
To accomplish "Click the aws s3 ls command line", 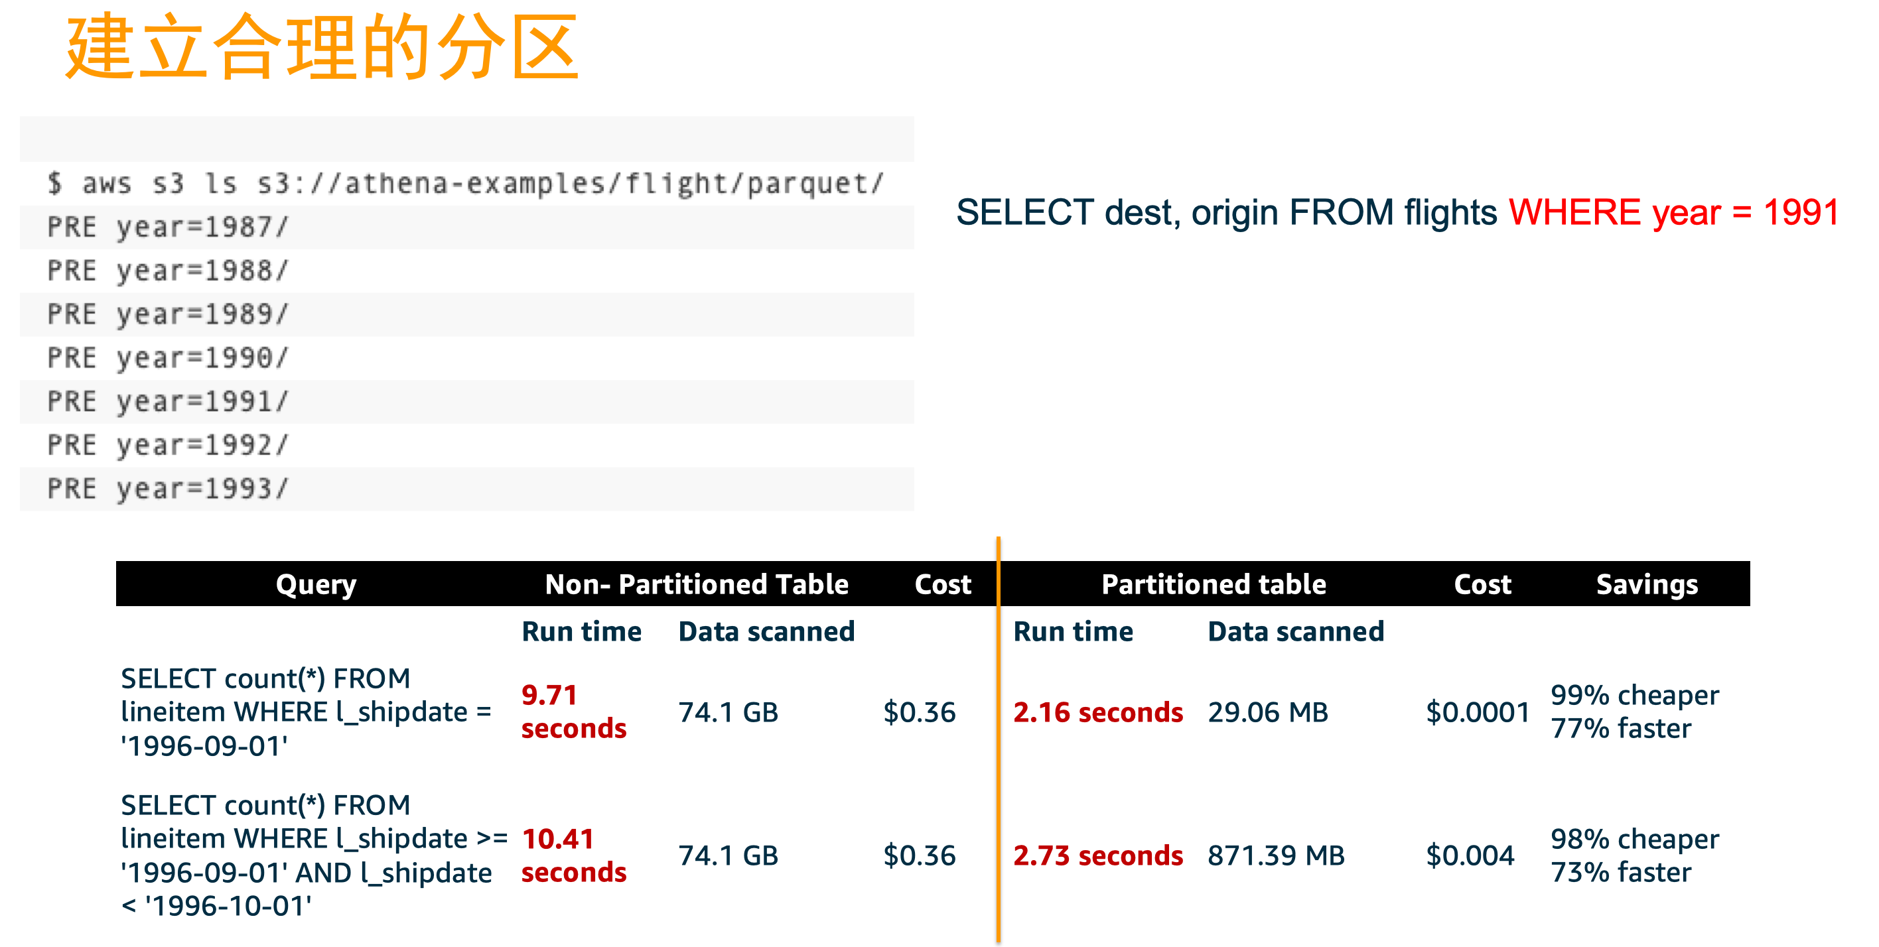I will click(x=464, y=184).
